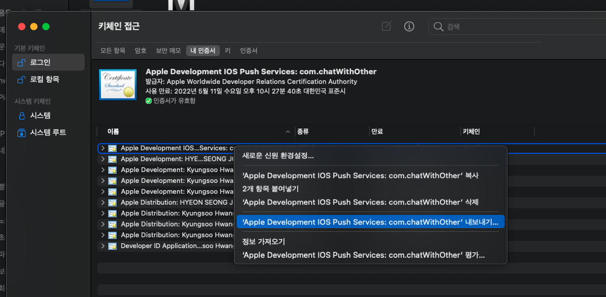The width and height of the screenshot is (606, 297).
Task: Expand the Apple Development: HYE...SEONG row
Action: (103, 159)
